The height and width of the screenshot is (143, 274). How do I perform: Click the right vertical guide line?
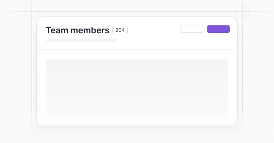pos(243,70)
